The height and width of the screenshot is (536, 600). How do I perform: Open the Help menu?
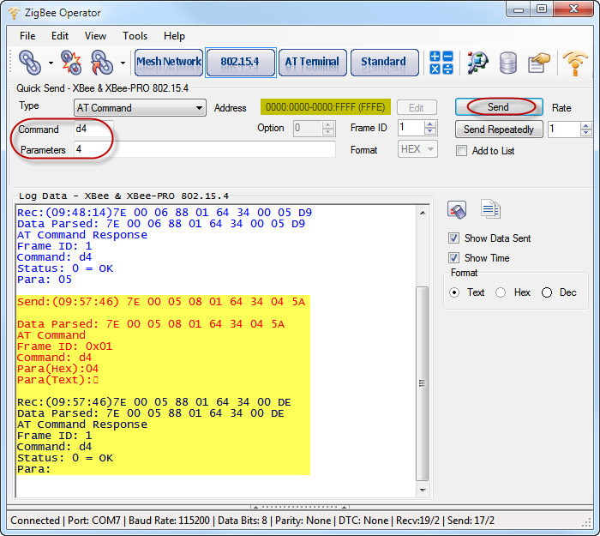point(175,36)
